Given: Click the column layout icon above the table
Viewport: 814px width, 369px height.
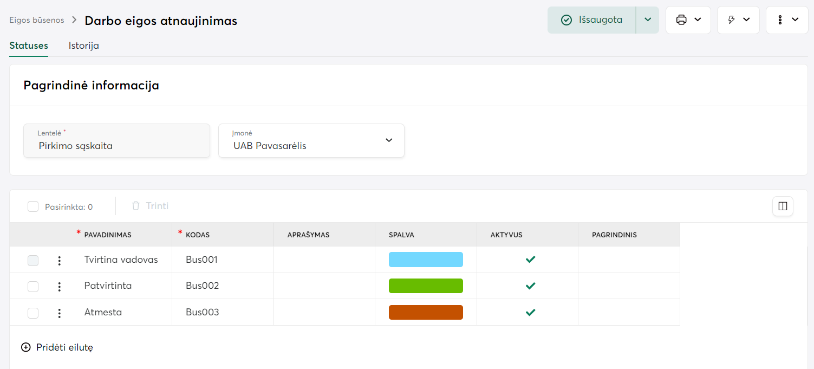Looking at the screenshot, I should (783, 206).
